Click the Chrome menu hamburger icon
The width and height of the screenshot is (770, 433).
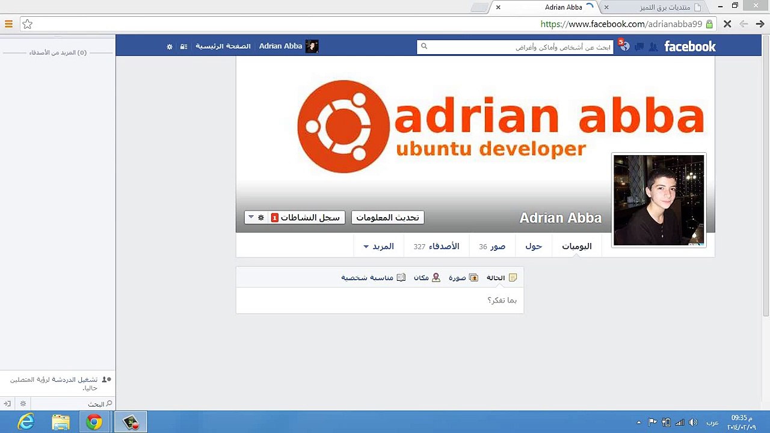click(8, 24)
